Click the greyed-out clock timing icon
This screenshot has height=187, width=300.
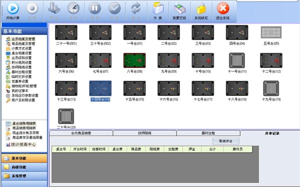(x=73, y=8)
